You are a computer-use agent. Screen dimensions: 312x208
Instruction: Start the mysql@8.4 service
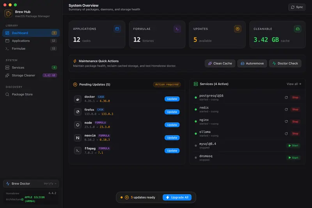click(293, 146)
